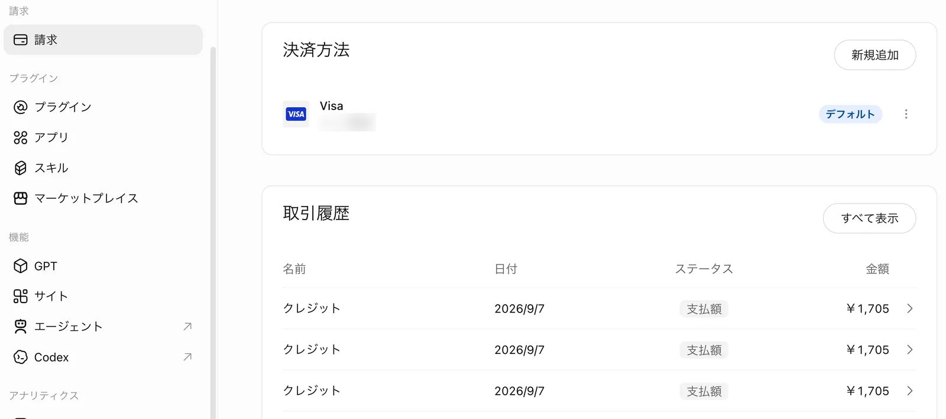Click the アプリ four-circles icon

pyautogui.click(x=21, y=137)
